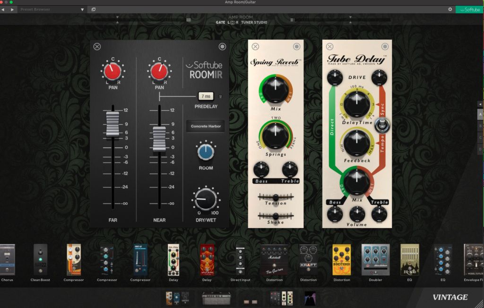Screen dimensions: 484x308
Task: Click the FAR level fader handle
Action: tap(112, 124)
